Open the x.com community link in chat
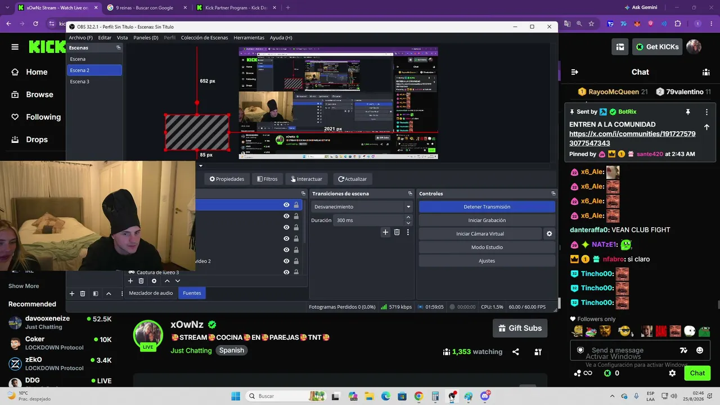720x405 pixels. [632, 138]
